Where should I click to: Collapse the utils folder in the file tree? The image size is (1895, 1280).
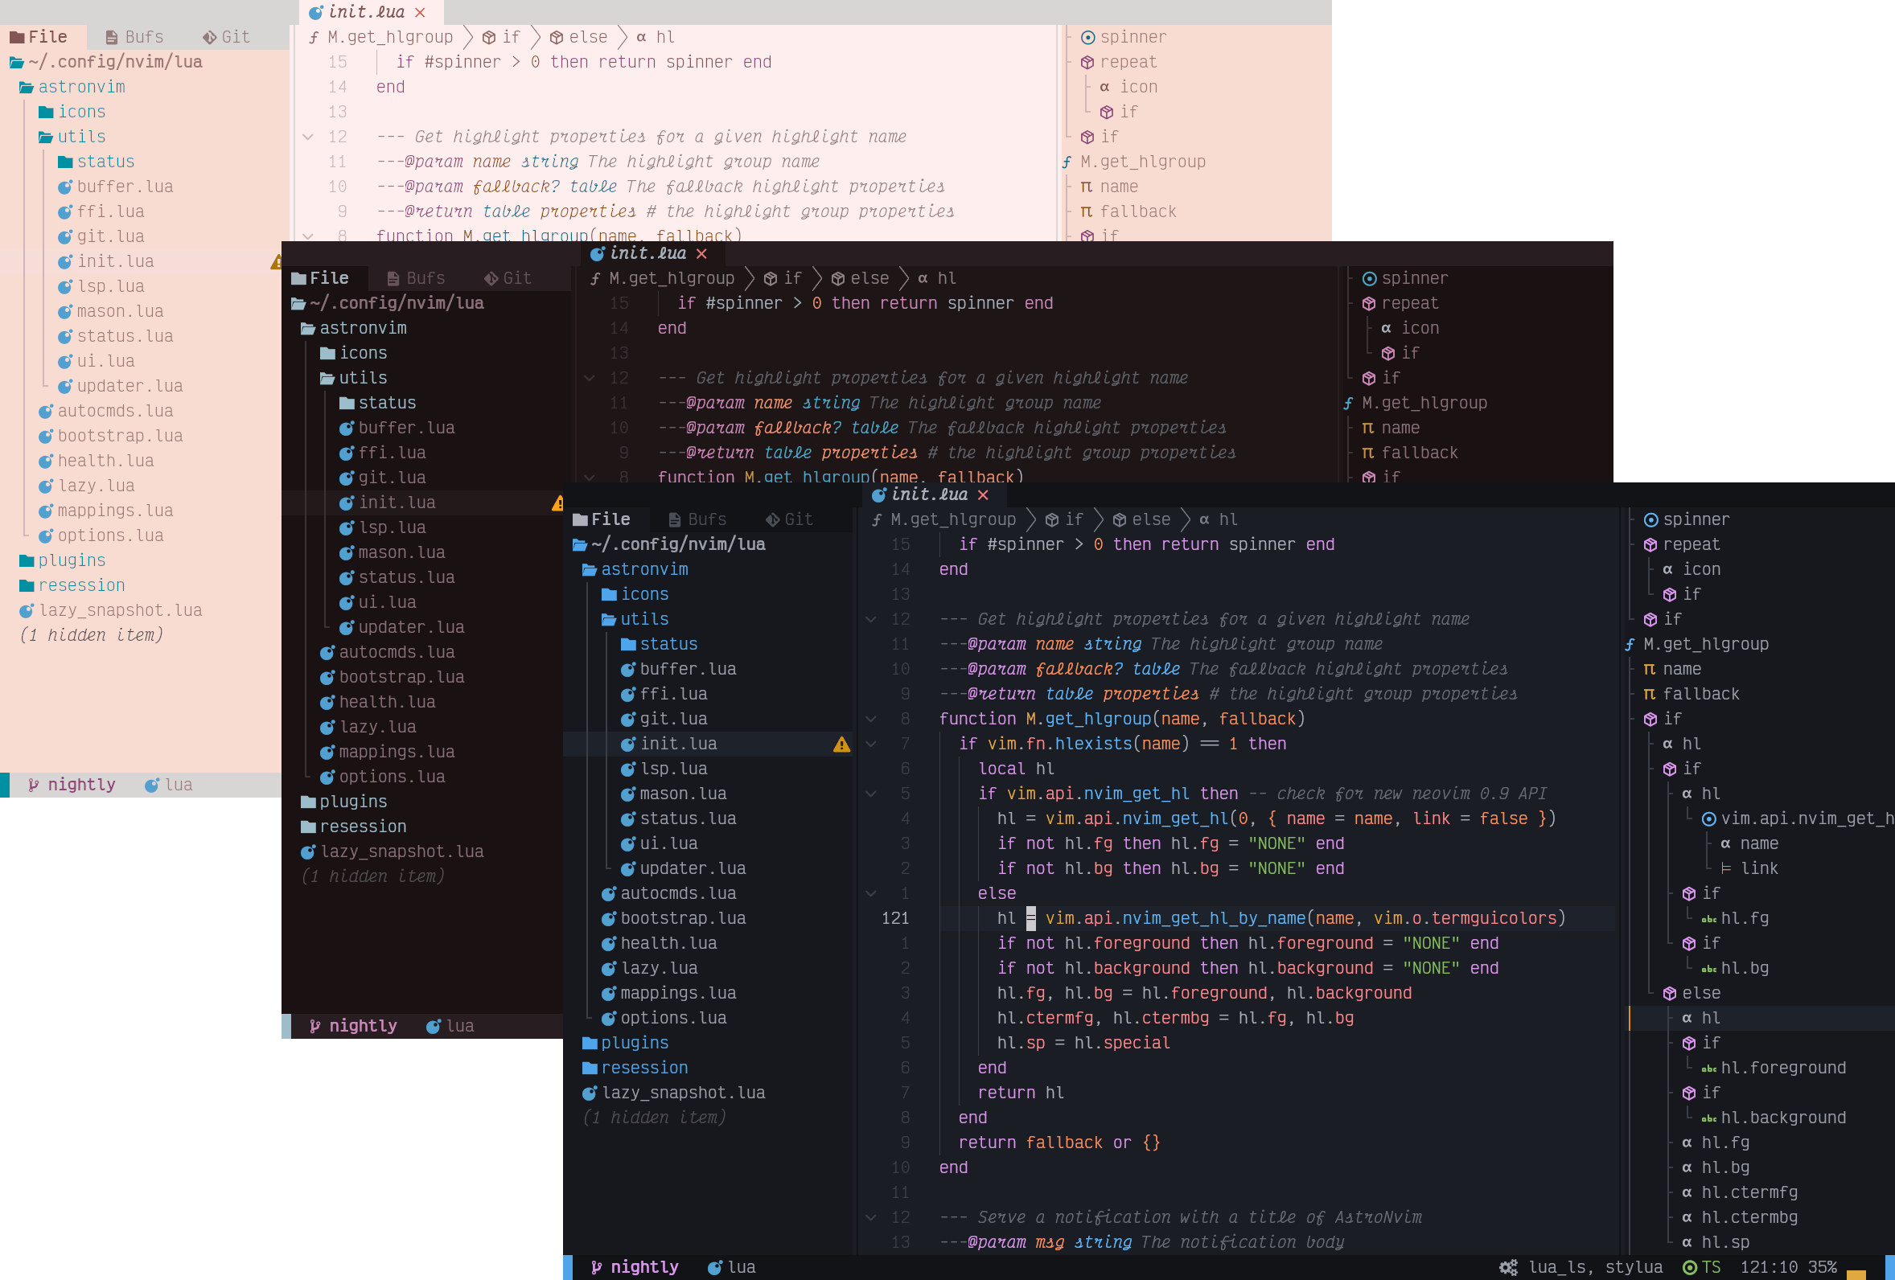click(x=644, y=619)
